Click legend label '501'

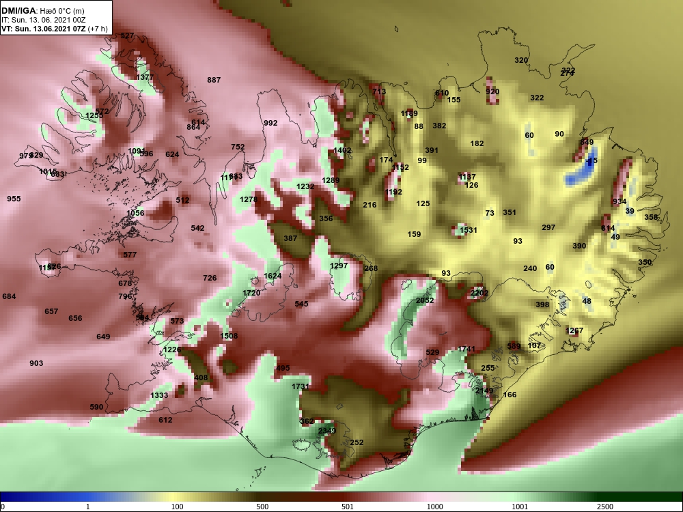(x=348, y=507)
